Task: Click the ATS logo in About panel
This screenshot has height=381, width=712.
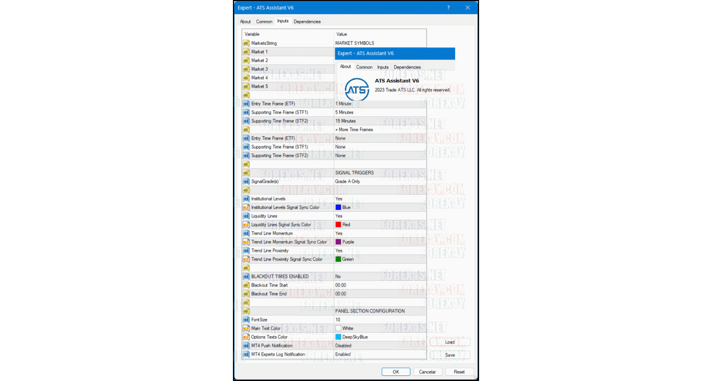Action: (357, 89)
